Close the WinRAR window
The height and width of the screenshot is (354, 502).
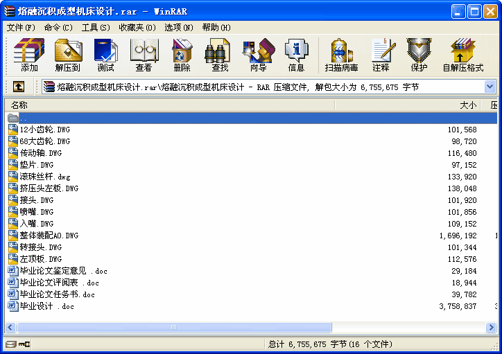[x=490, y=12]
